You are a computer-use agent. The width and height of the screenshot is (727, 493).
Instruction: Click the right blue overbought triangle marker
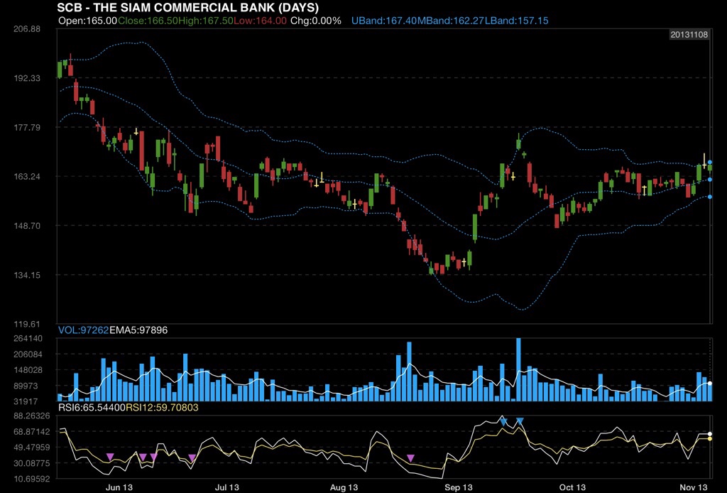[520, 421]
